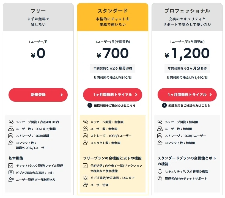
Task: Click the chevron arrow on 新規登録 button
Action: 62,95
